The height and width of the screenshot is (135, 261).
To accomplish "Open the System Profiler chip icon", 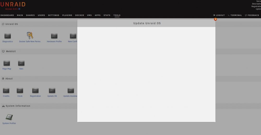I will [x=9, y=117].
